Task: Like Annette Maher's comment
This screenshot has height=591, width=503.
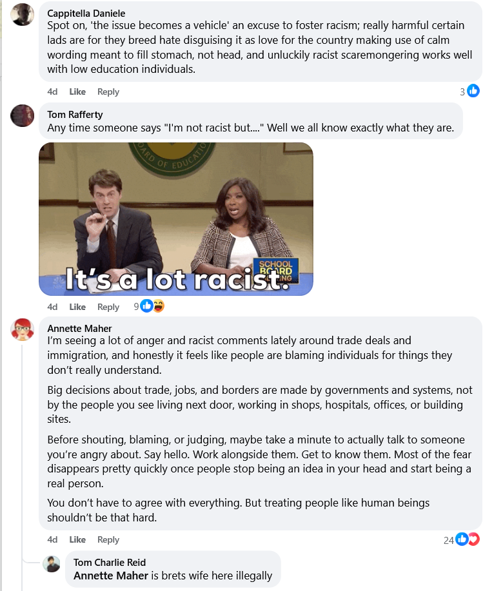Action: pos(77,539)
